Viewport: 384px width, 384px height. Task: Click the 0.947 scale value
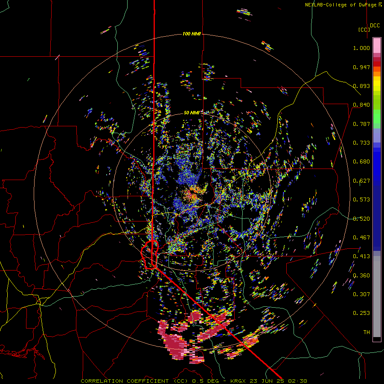(x=361, y=67)
